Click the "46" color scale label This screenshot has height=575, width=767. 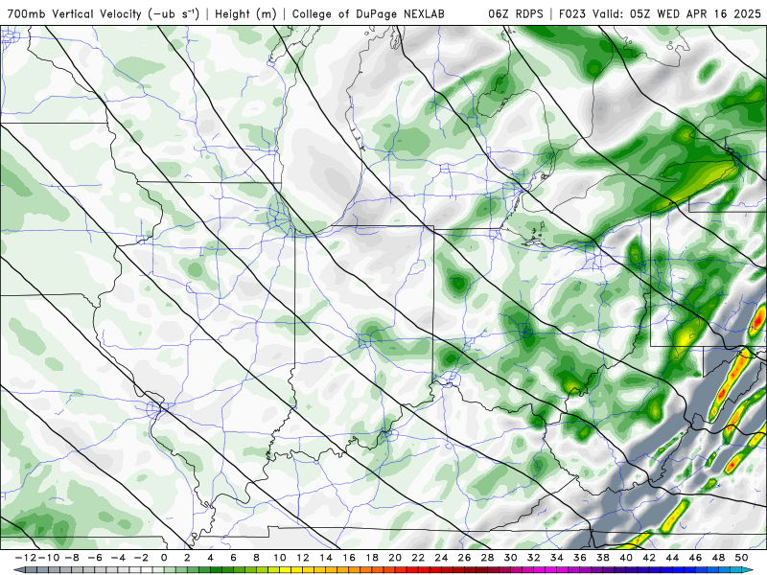(695, 558)
